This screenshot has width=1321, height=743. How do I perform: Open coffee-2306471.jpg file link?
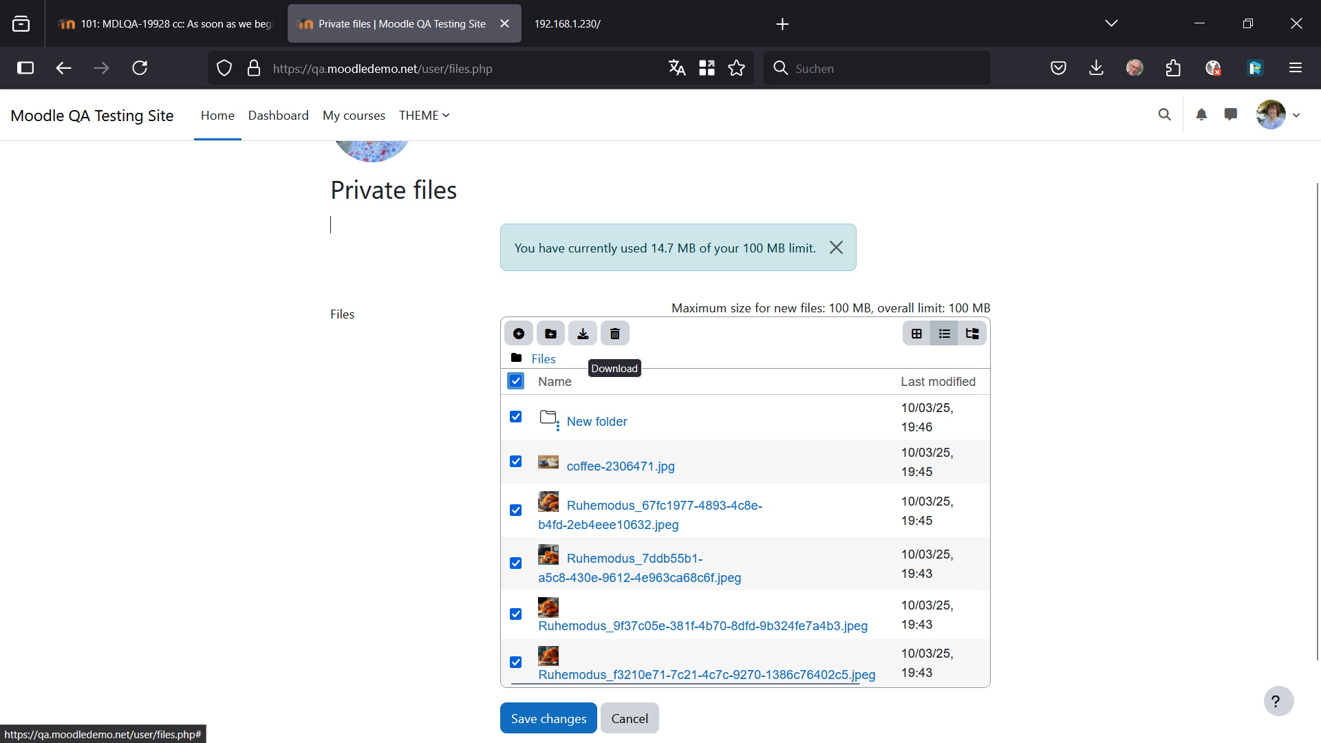point(621,466)
